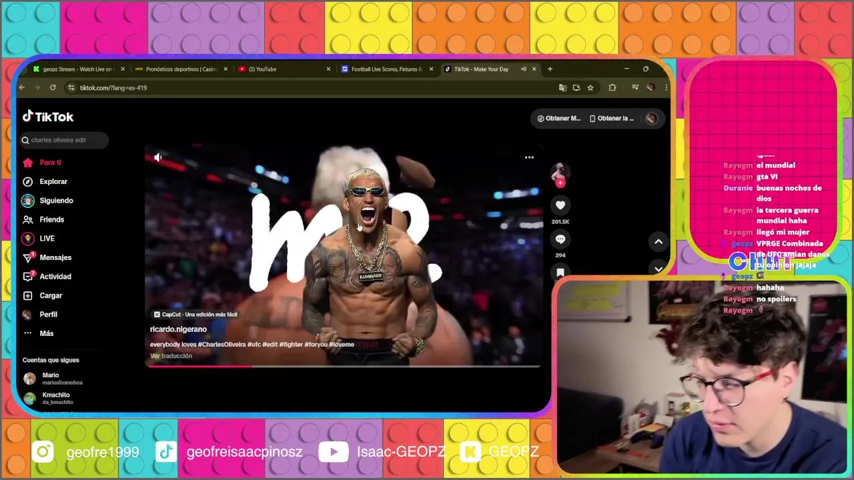Go to next video with down arrow
Screen dimensions: 854x480
(659, 269)
